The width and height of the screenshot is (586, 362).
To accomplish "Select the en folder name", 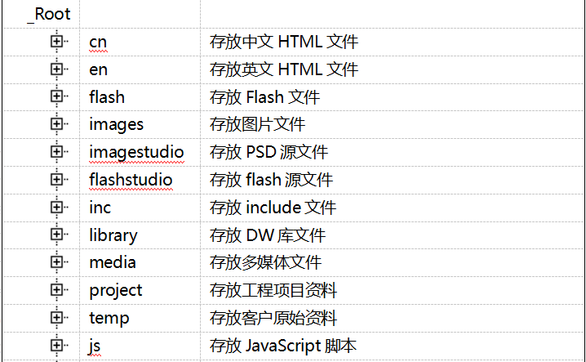I will click(x=98, y=69).
